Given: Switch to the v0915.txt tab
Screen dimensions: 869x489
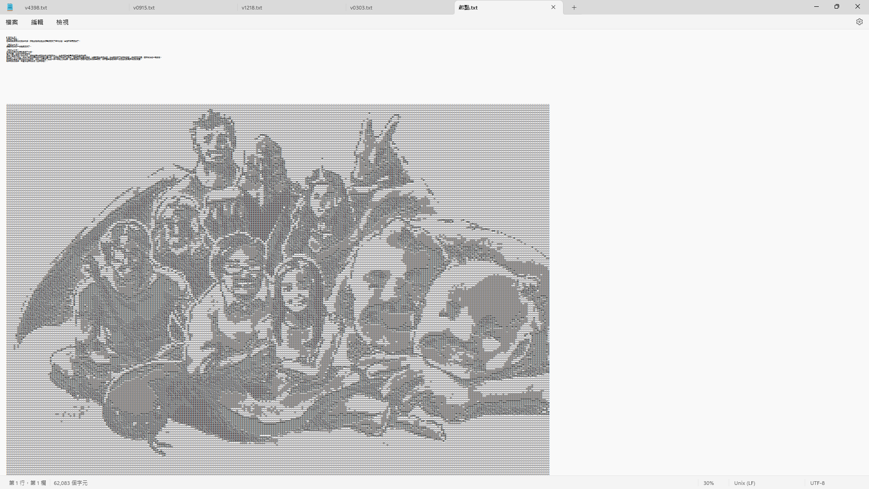Looking at the screenshot, I should (x=183, y=8).
